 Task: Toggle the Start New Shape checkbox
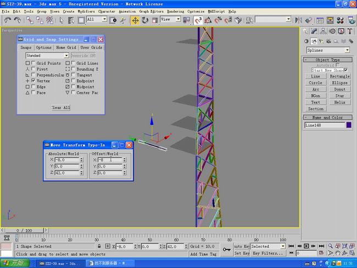(x=346, y=70)
